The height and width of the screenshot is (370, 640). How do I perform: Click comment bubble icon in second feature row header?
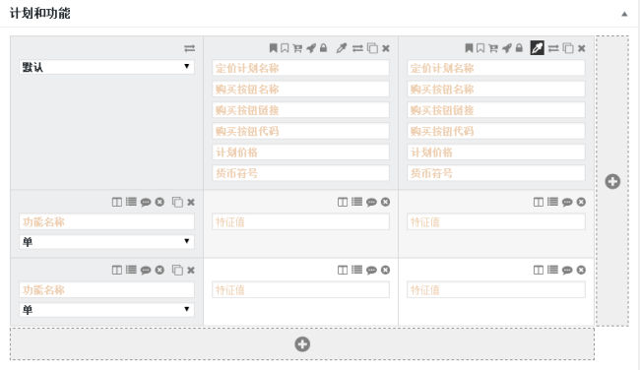coord(146,271)
